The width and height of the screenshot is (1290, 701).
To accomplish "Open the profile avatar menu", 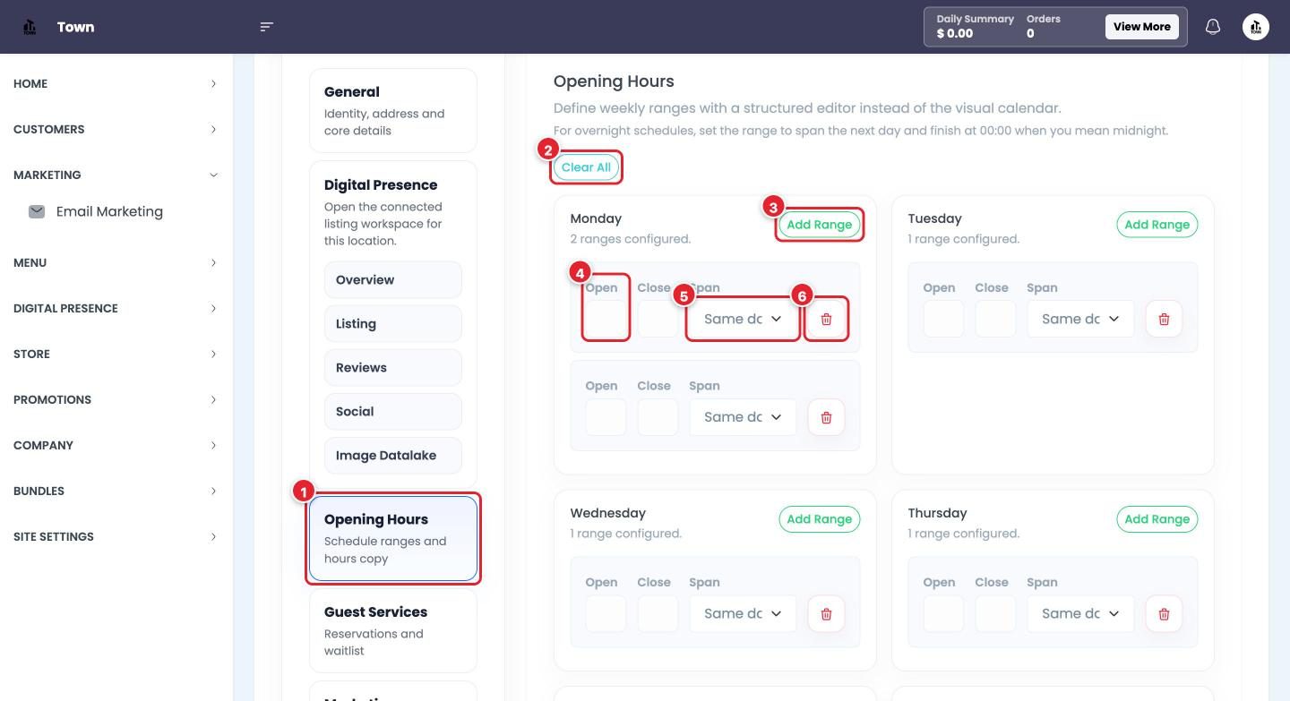I will pyautogui.click(x=1255, y=27).
